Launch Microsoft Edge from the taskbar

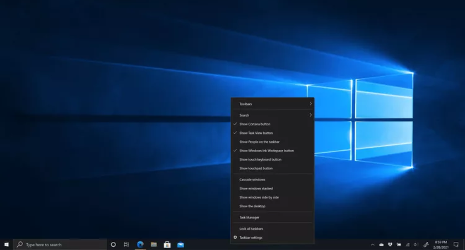140,245
